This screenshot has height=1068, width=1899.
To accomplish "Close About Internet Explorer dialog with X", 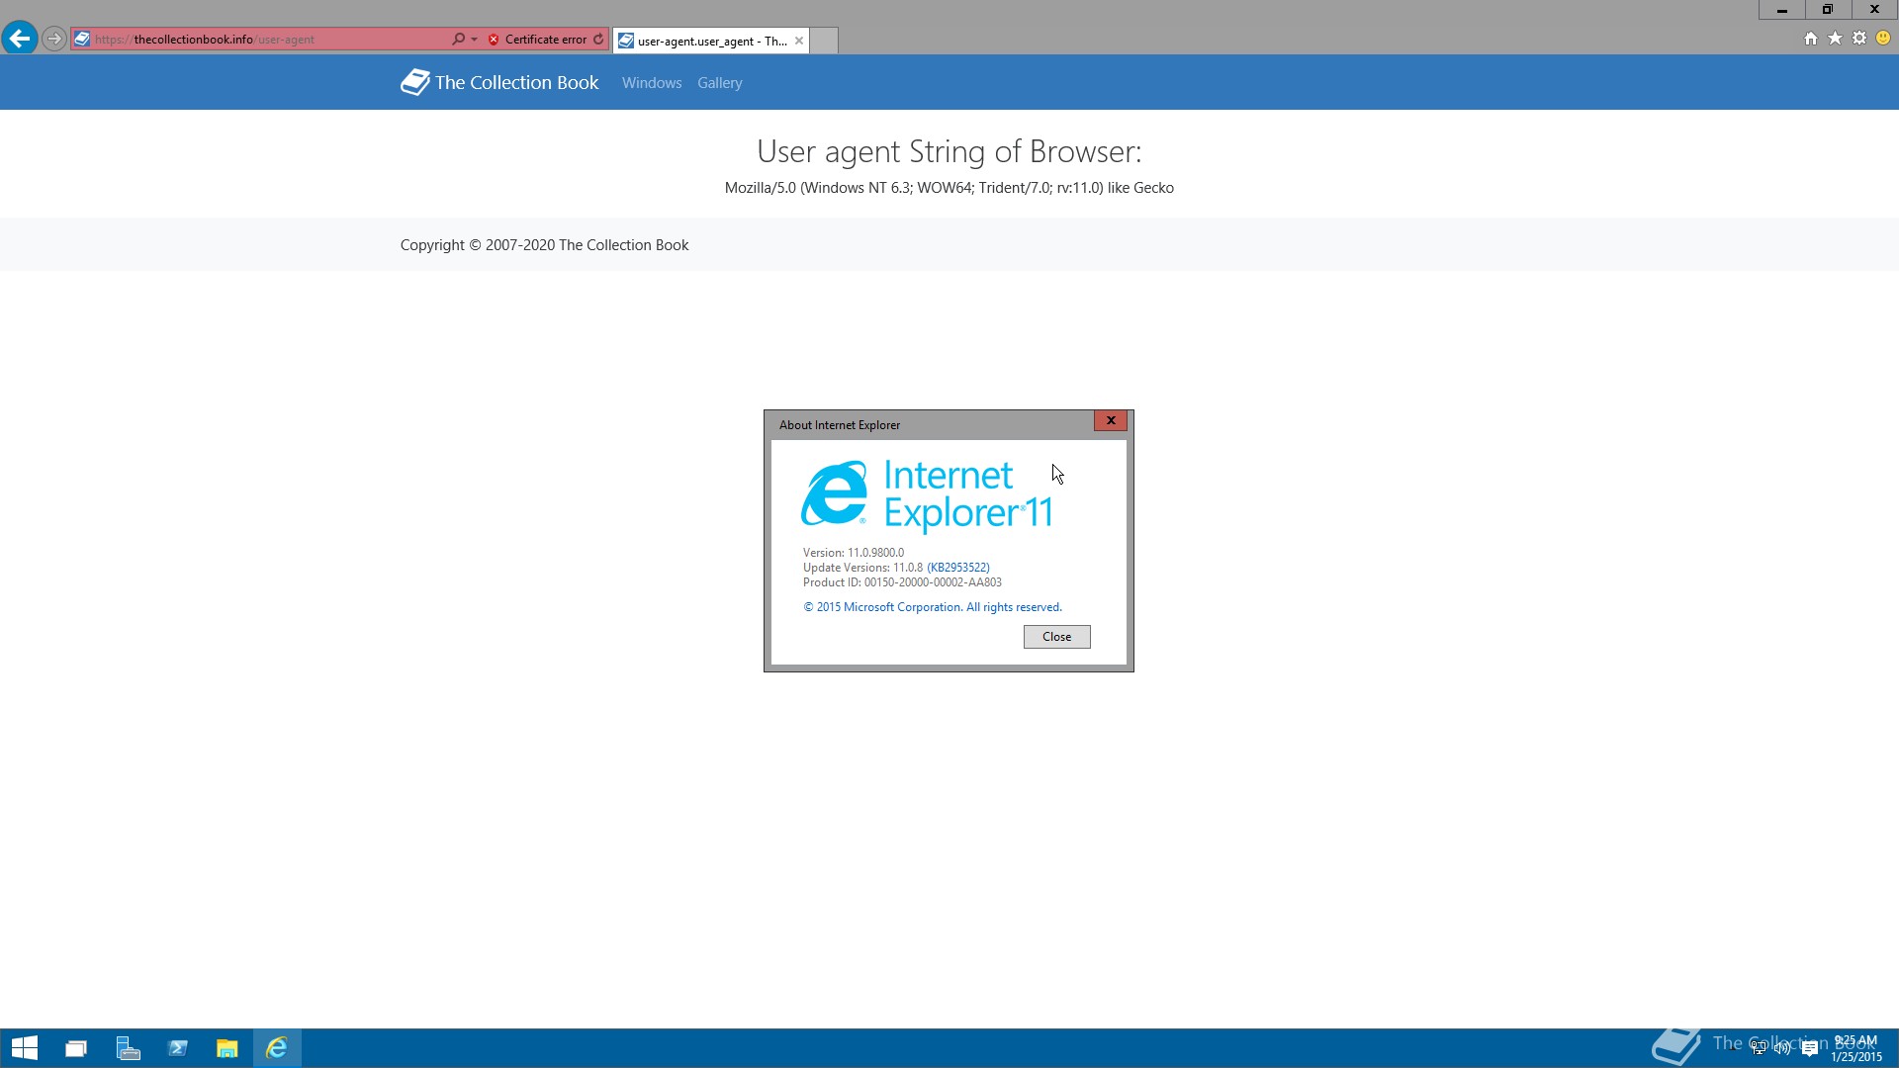I will [1111, 420].
